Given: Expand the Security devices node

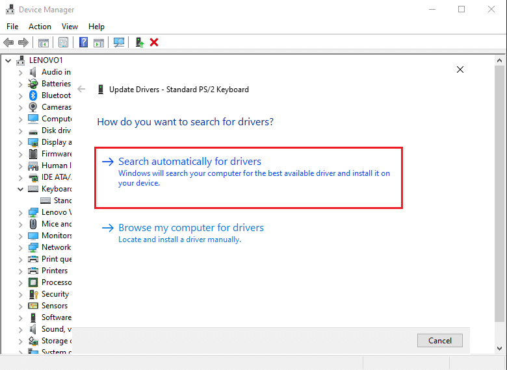Looking at the screenshot, I should [x=20, y=295].
